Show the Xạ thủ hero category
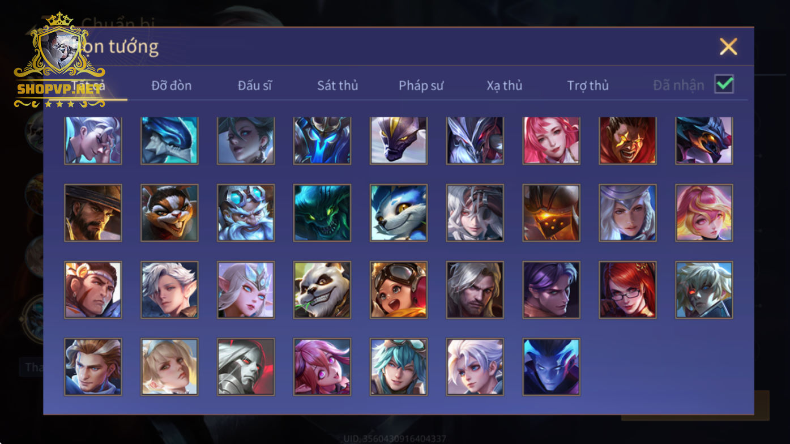790x444 pixels. click(504, 86)
